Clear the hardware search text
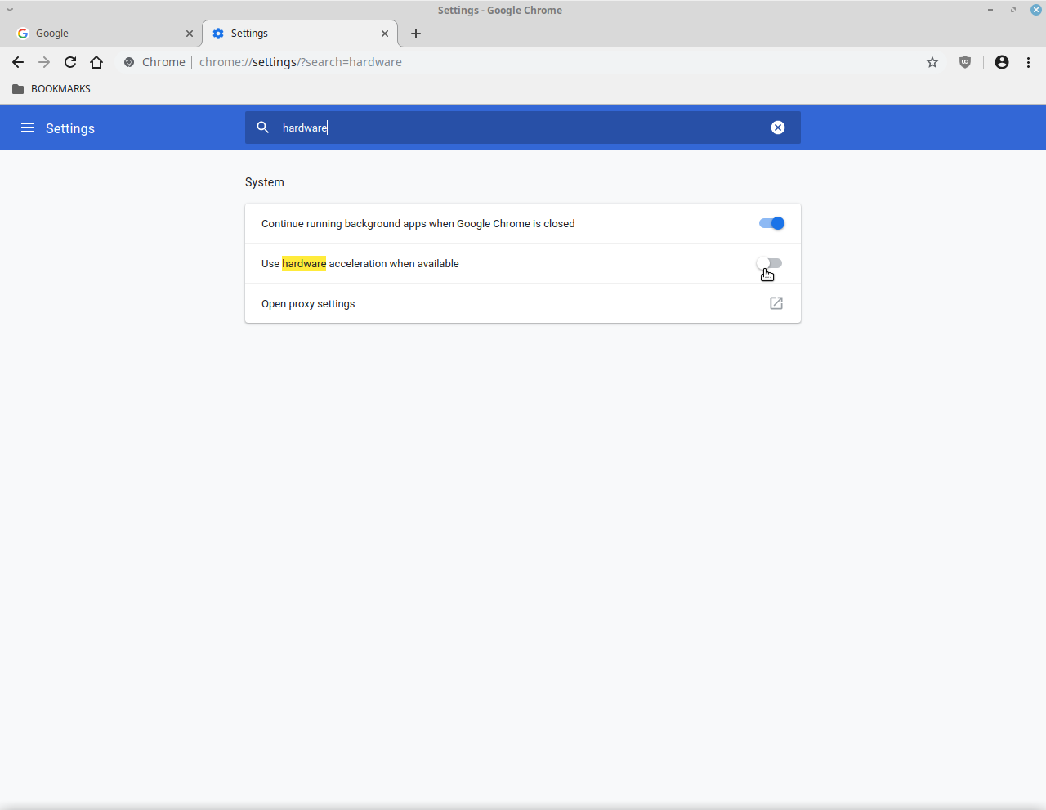Screen dimensions: 1046x810 [x=778, y=128]
